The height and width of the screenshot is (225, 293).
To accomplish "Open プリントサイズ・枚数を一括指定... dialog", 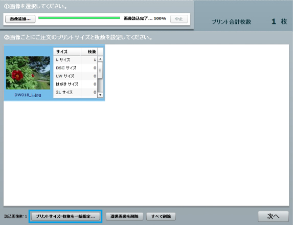I will [x=65, y=216].
